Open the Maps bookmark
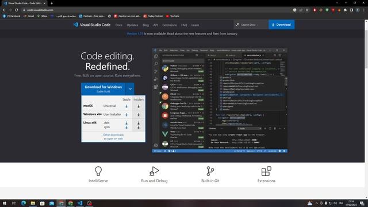The image size is (368, 207). pos(42,16)
